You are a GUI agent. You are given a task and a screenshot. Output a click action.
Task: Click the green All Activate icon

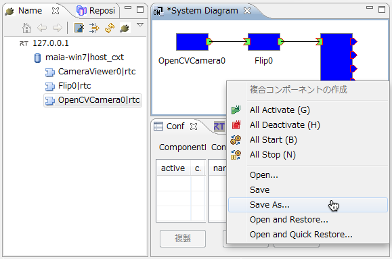[236, 110]
